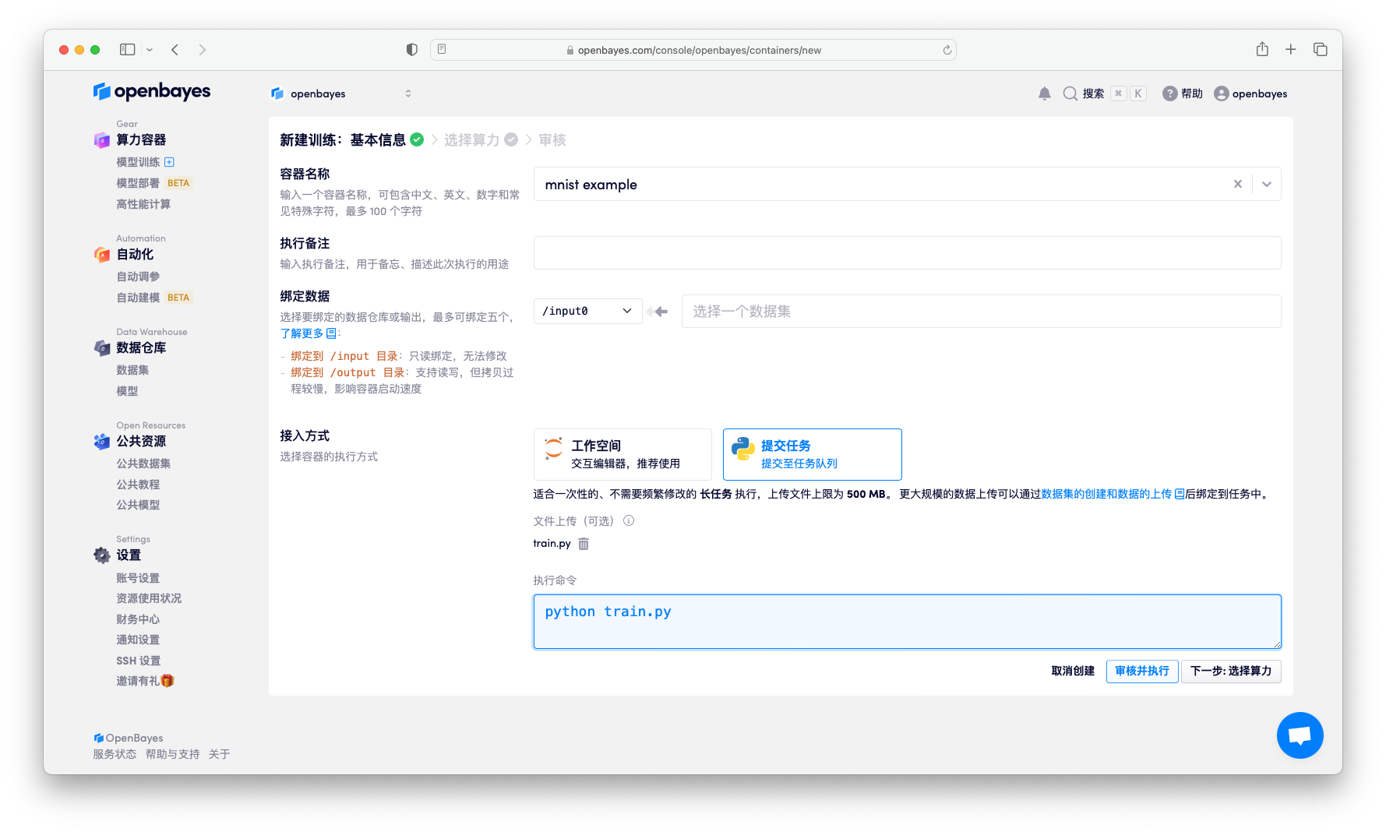1386x832 pixels.
Task: Click the 执行备注 input field
Action: pos(907,253)
